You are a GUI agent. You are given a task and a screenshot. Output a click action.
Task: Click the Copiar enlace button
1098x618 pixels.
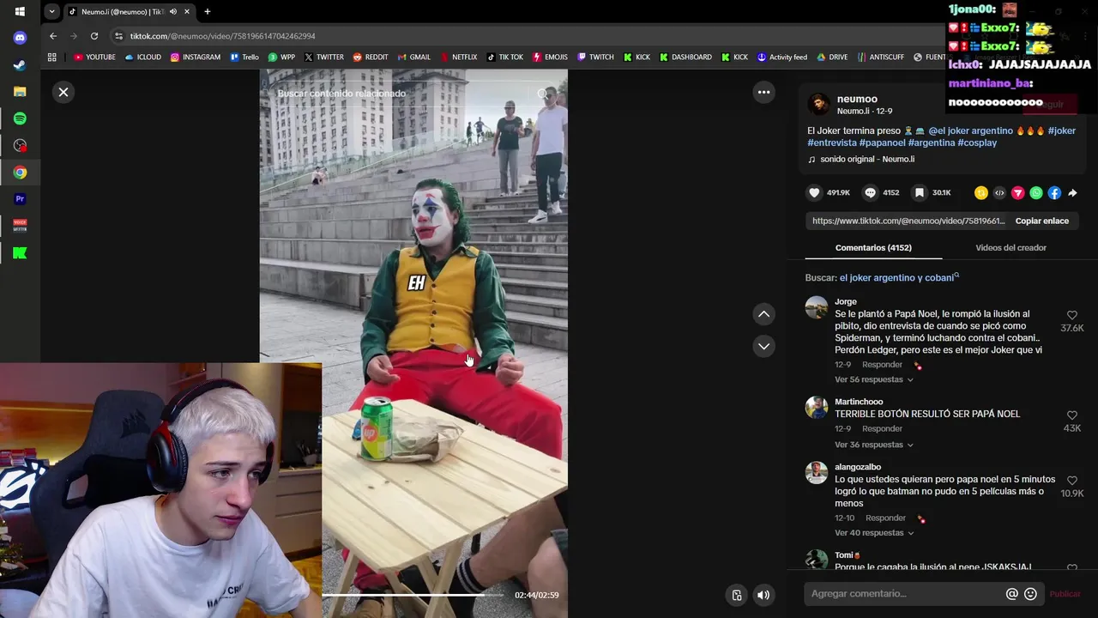[1041, 221]
